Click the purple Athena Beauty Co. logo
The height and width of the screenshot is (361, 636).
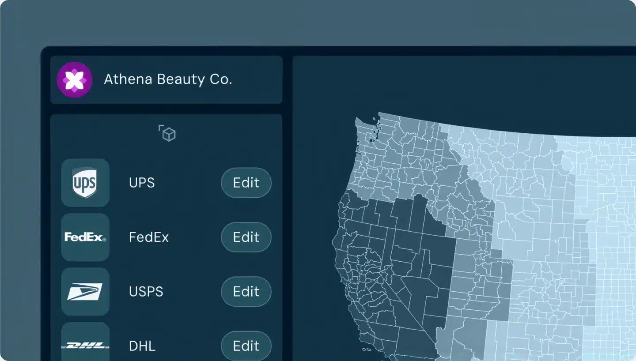(x=75, y=79)
